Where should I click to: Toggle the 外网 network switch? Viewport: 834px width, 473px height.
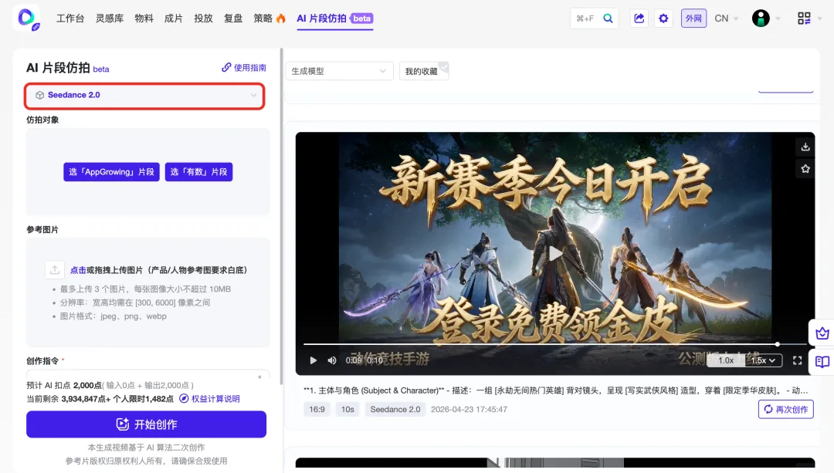click(x=693, y=19)
